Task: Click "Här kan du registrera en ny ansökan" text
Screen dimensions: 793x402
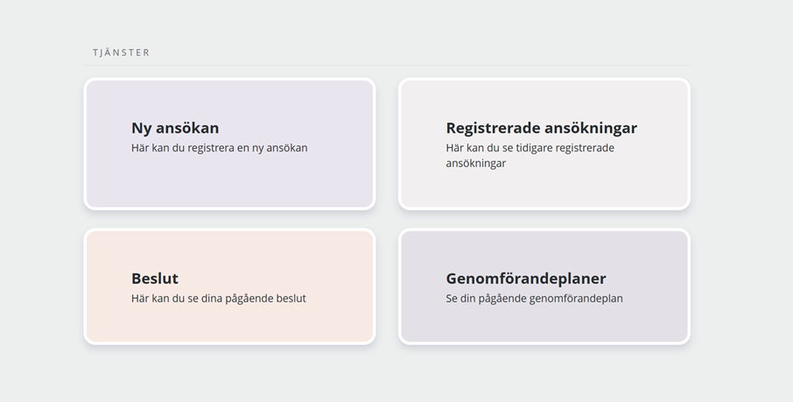Action: coord(219,148)
